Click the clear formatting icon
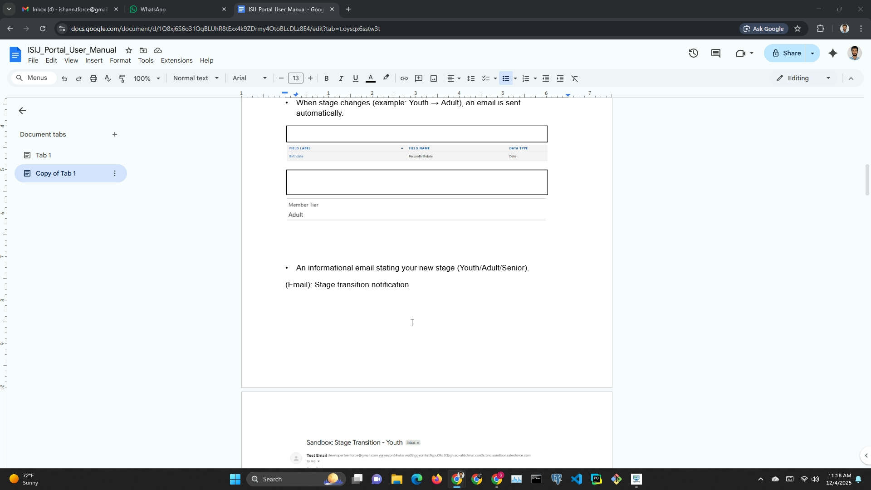871x490 pixels. point(575,78)
